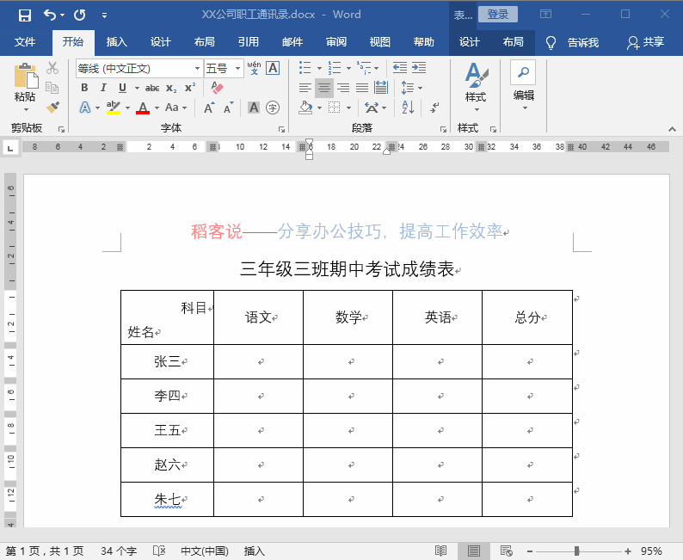Click the zoom in plus button
The height and width of the screenshot is (560, 683).
628,551
